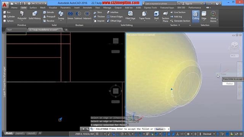The height and width of the screenshot is (137, 244).
Task: Click the Extrude tool
Action: pyautogui.click(x=48, y=12)
